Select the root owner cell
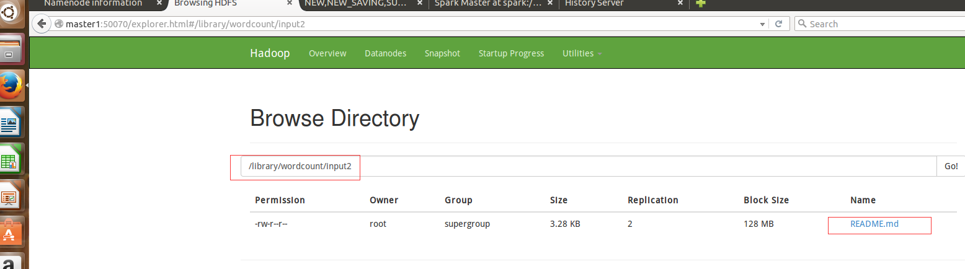The width and height of the screenshot is (965, 269). 378,224
